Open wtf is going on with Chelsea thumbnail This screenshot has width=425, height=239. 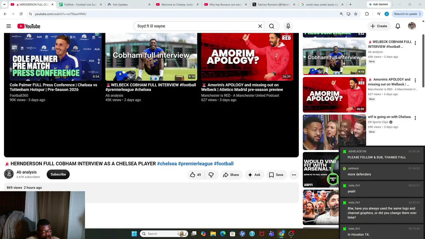[x=334, y=132]
